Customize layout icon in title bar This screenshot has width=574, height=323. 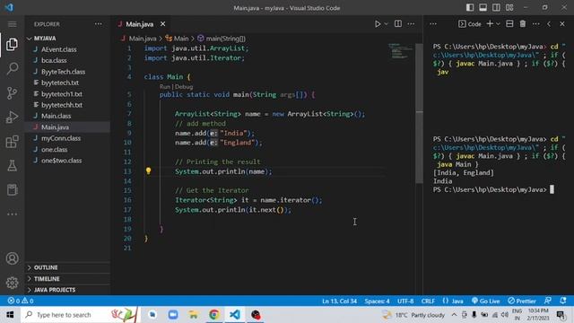[x=509, y=8]
